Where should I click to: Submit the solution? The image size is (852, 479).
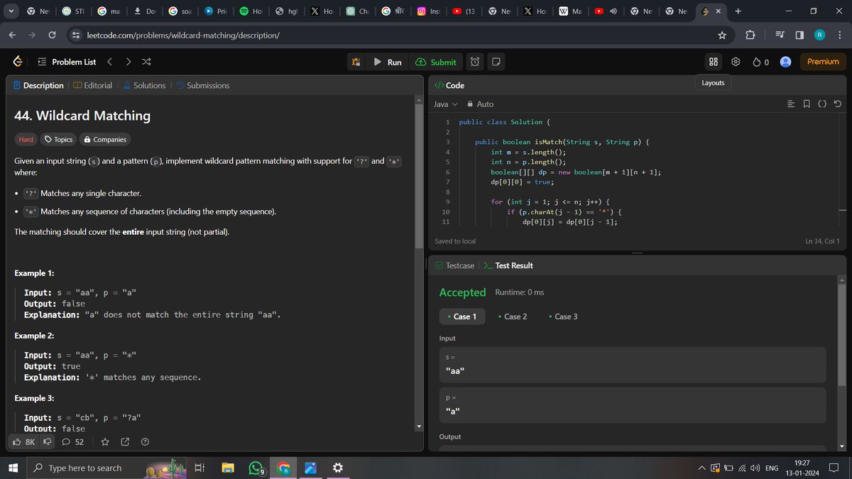tap(436, 62)
